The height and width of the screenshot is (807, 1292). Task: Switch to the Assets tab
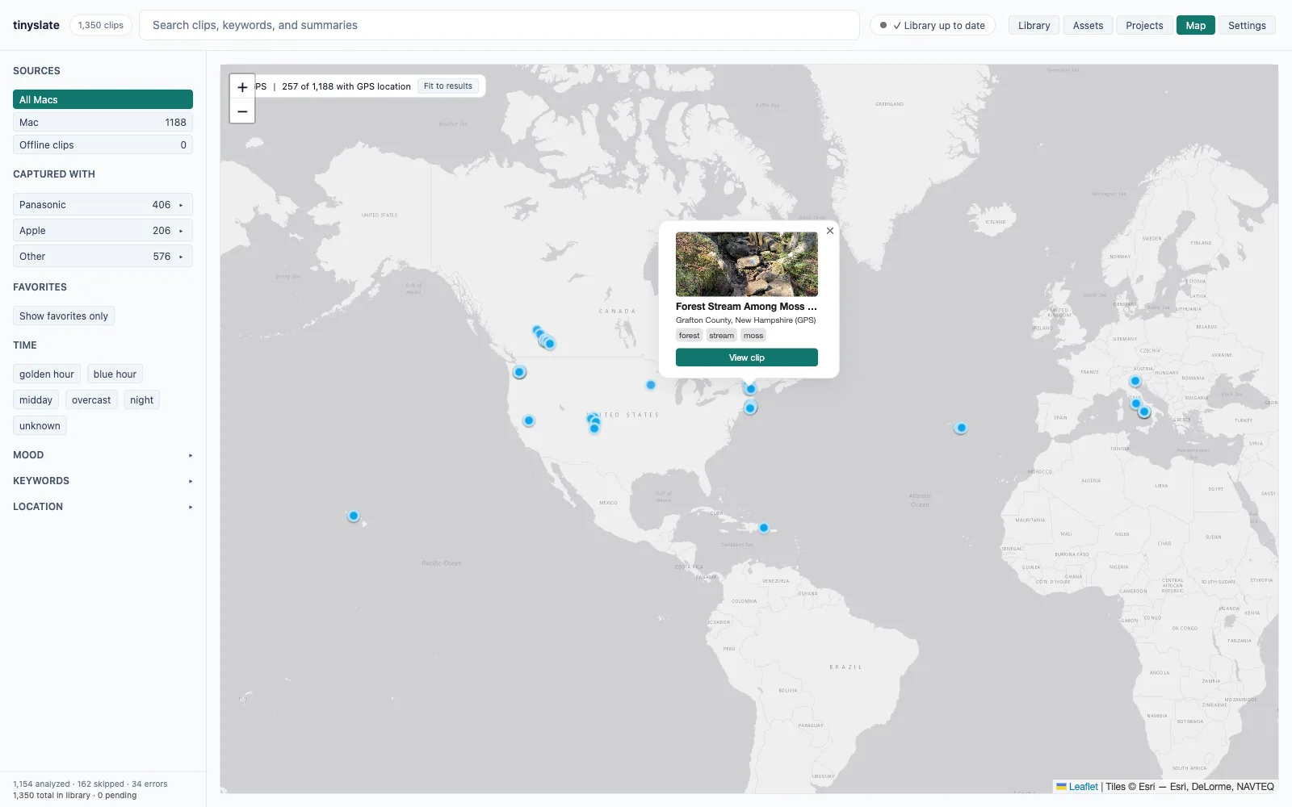(1088, 25)
